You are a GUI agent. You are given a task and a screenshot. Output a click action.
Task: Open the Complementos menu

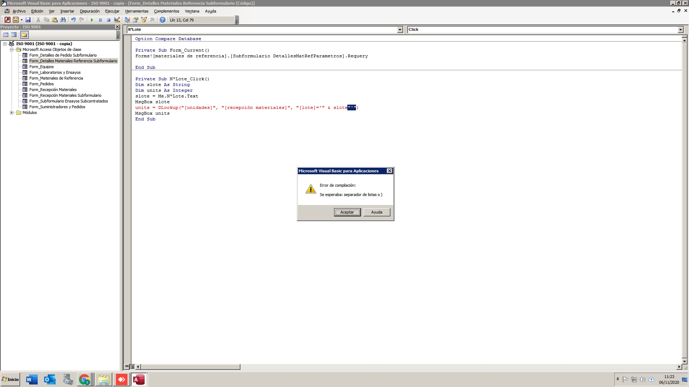coord(167,11)
